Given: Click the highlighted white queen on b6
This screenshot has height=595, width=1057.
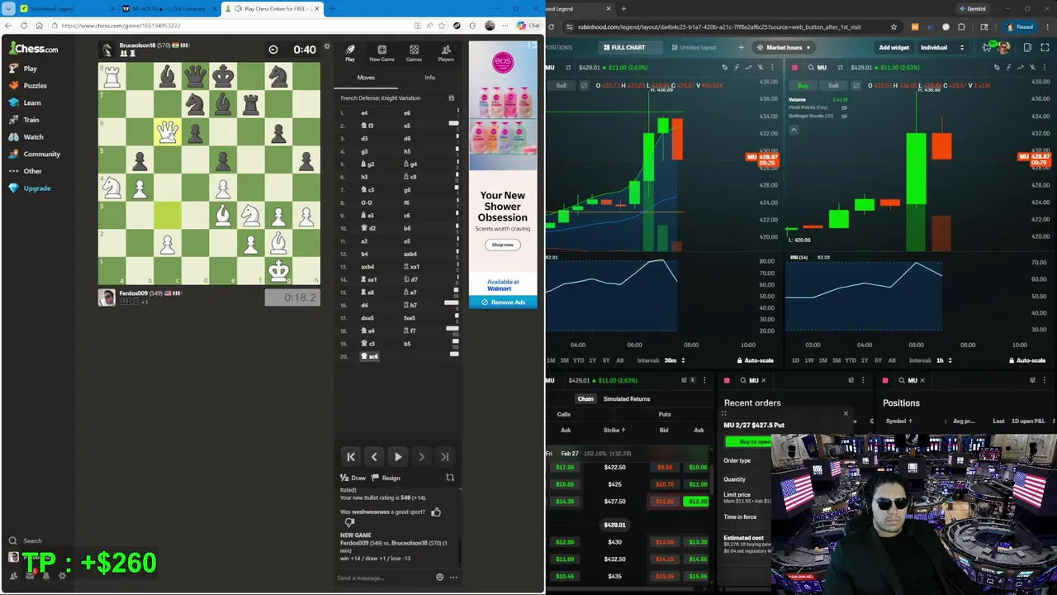Looking at the screenshot, I should [x=168, y=132].
